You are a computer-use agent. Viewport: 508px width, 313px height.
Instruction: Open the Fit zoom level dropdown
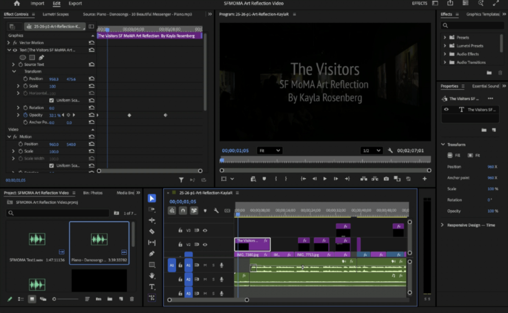269,151
